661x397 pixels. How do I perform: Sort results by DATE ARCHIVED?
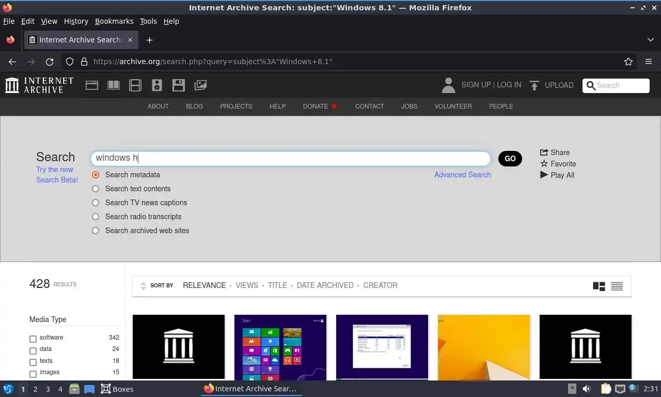pos(325,285)
